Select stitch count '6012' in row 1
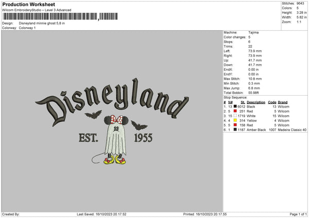This screenshot has height=218, width=309. [241, 106]
